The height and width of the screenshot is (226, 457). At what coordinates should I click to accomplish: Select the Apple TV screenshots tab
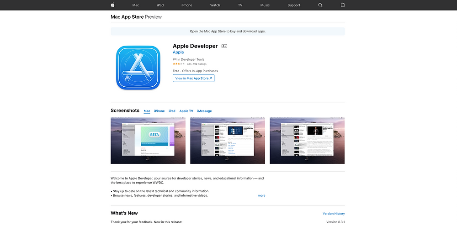tap(186, 111)
